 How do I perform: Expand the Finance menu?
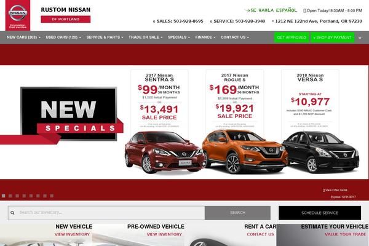[x=205, y=37]
